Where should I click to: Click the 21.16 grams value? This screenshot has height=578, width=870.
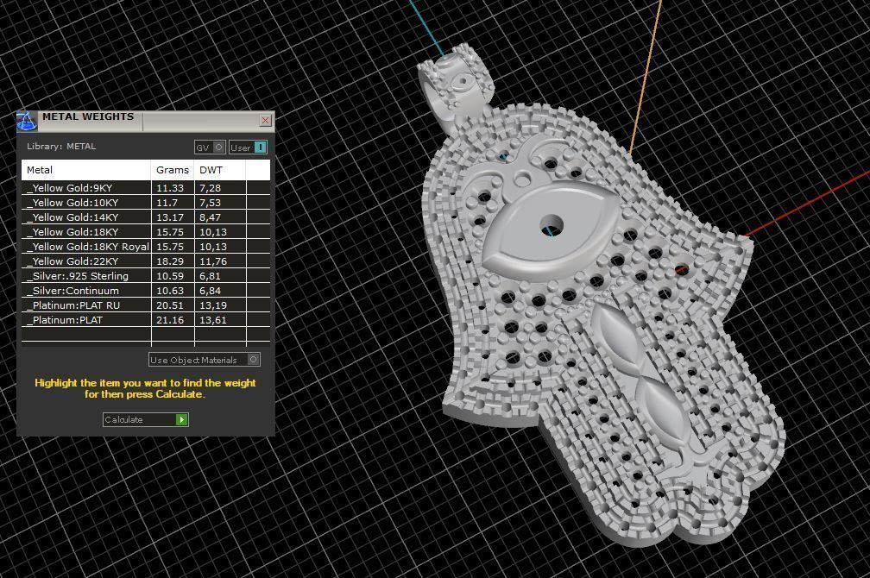click(170, 320)
